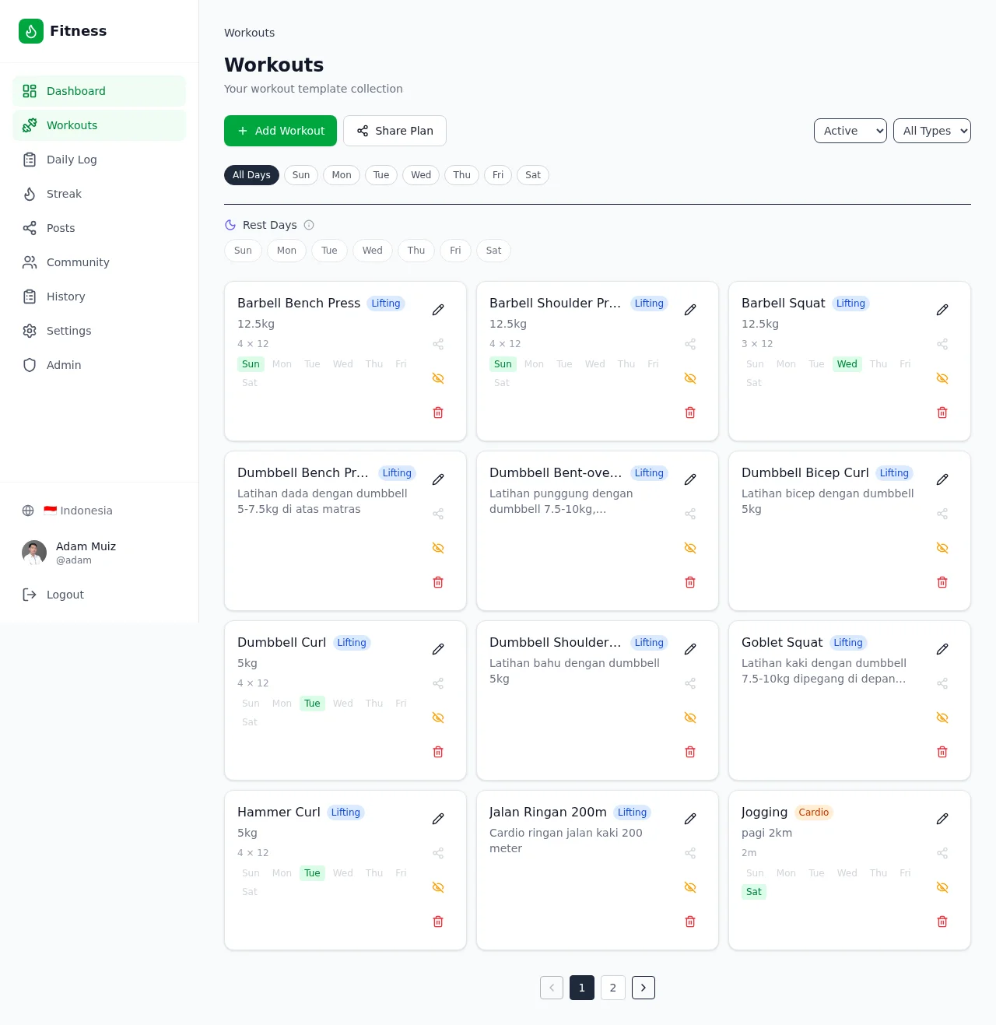Screen dimensions: 996x1025
Task: Edit the Hammer Curl workout
Action: click(x=438, y=819)
